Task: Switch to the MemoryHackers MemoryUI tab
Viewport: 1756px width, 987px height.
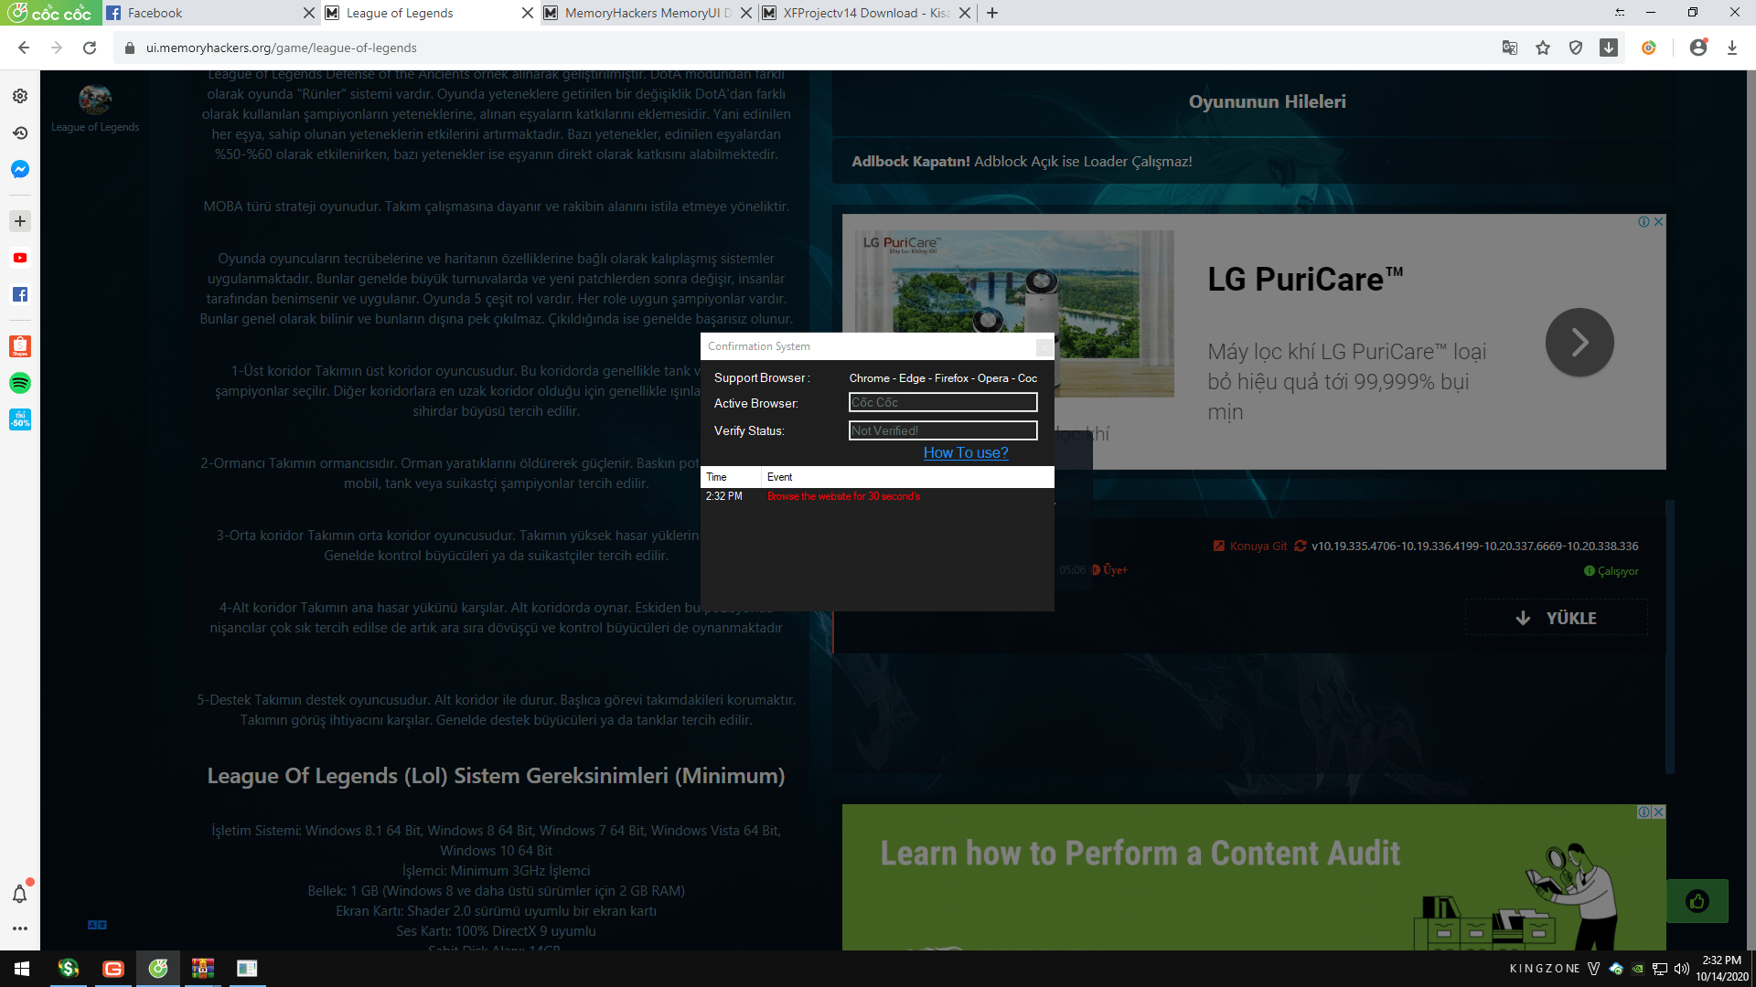Action: [x=648, y=13]
